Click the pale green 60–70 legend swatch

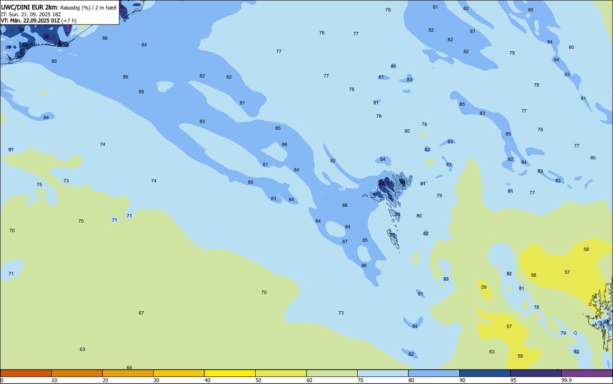[x=332, y=373]
